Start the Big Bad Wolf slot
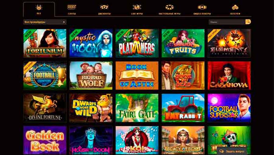 coord(91,76)
